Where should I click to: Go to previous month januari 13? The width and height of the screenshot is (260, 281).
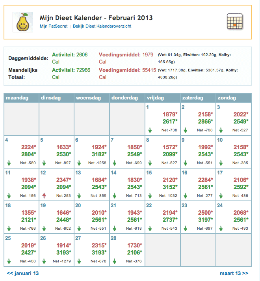coord(22,273)
